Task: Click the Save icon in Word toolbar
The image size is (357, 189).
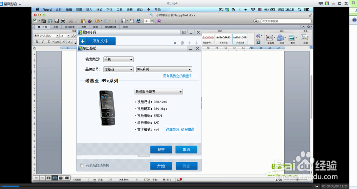Action: 56,21
